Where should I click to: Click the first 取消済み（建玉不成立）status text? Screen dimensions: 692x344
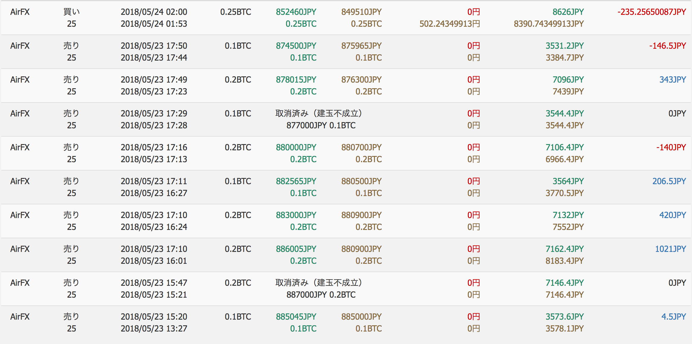[x=319, y=113]
